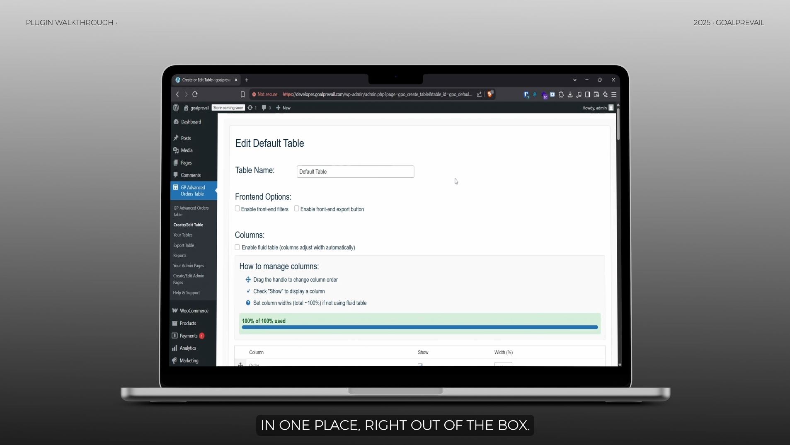Image resolution: width=790 pixels, height=445 pixels.
Task: Reload the page with the refresh icon
Action: 195,94
